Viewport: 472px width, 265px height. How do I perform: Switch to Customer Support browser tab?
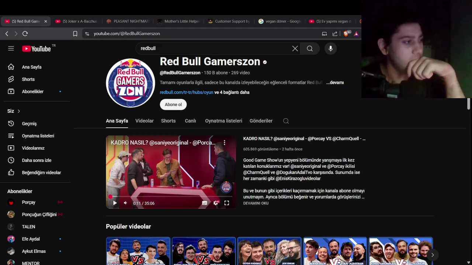(x=229, y=21)
